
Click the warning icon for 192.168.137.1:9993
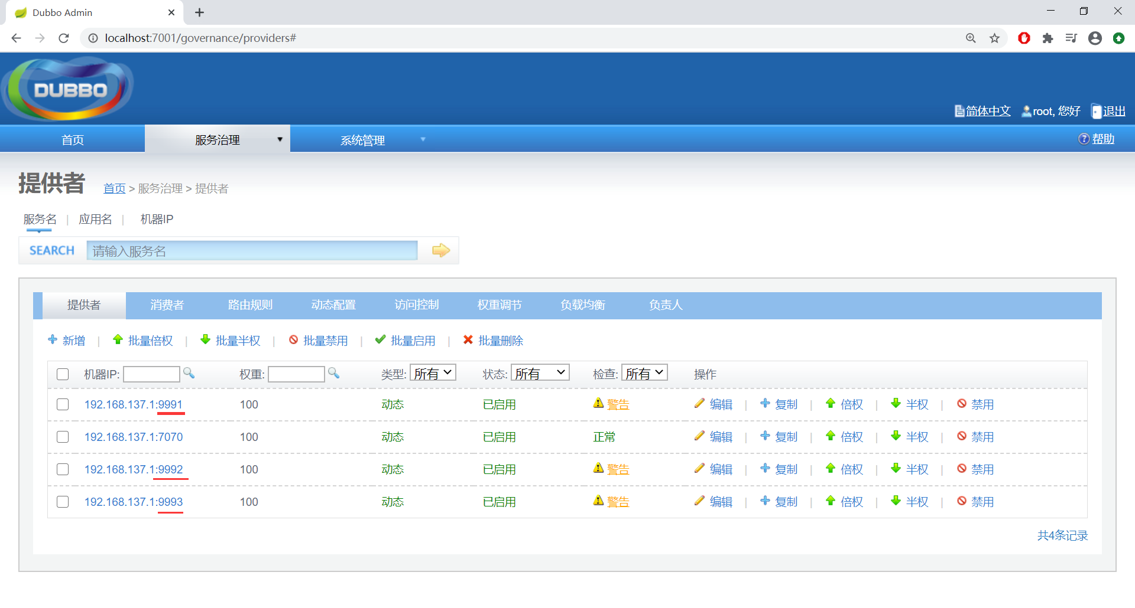[598, 501]
